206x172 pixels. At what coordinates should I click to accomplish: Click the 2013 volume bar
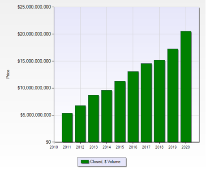coord(94,119)
